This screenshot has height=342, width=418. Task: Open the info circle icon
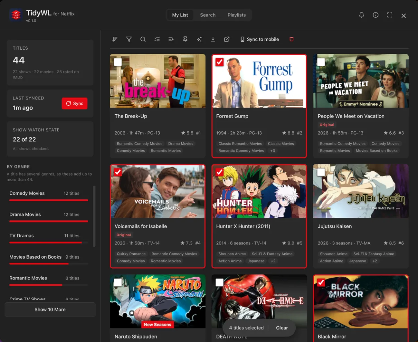pyautogui.click(x=375, y=15)
